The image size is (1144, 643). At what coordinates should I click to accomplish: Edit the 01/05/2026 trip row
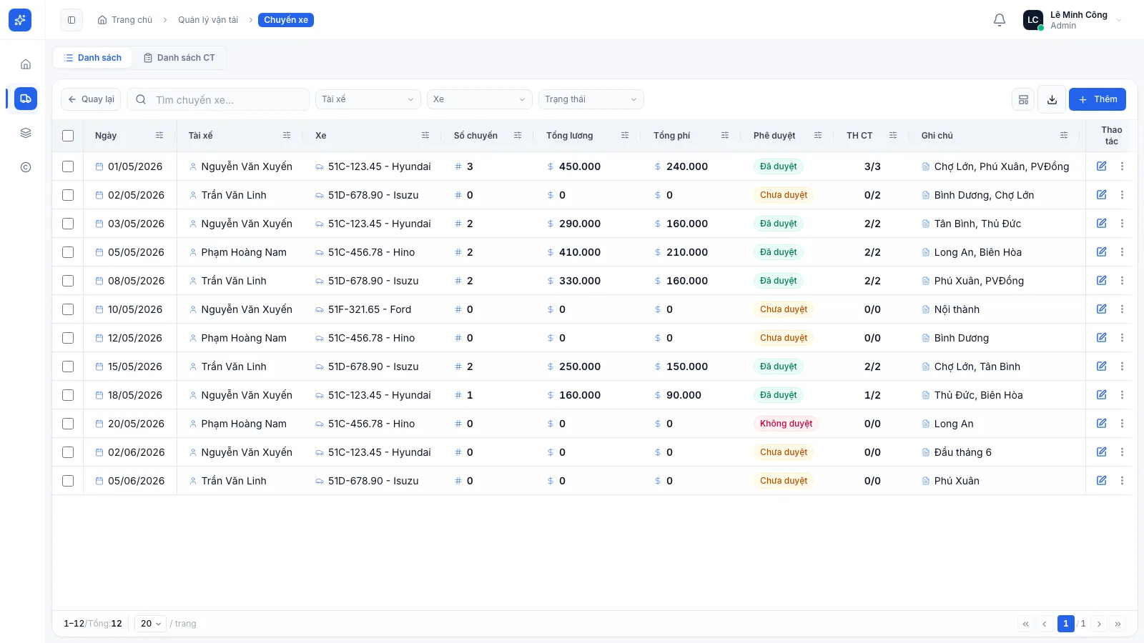click(1102, 166)
